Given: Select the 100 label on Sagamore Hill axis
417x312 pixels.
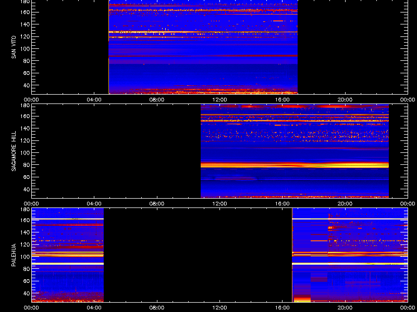Looking at the screenshot, I should click(x=26, y=152).
